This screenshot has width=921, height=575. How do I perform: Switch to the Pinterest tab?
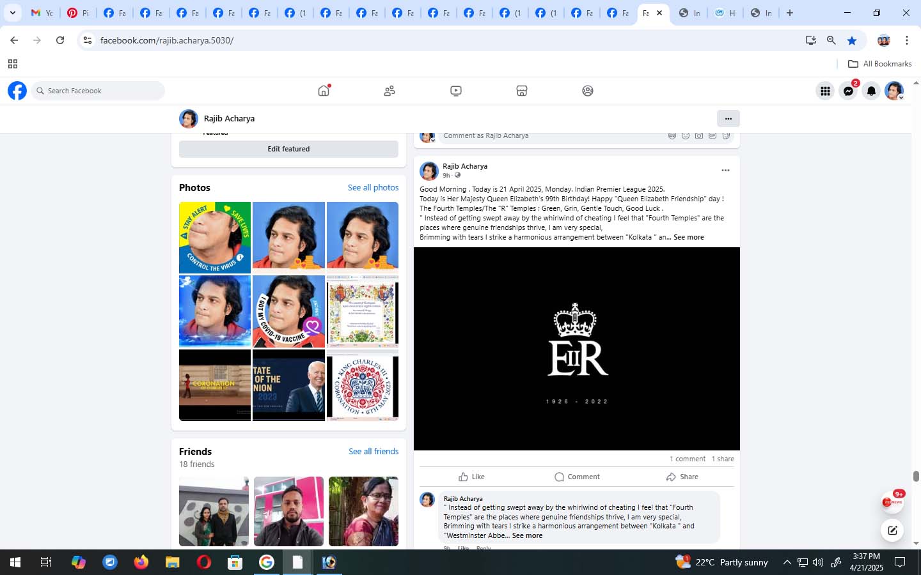(x=78, y=13)
